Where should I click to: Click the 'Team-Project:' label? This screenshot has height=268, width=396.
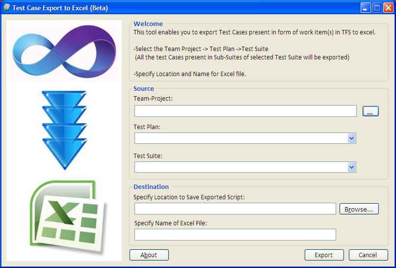153,99
